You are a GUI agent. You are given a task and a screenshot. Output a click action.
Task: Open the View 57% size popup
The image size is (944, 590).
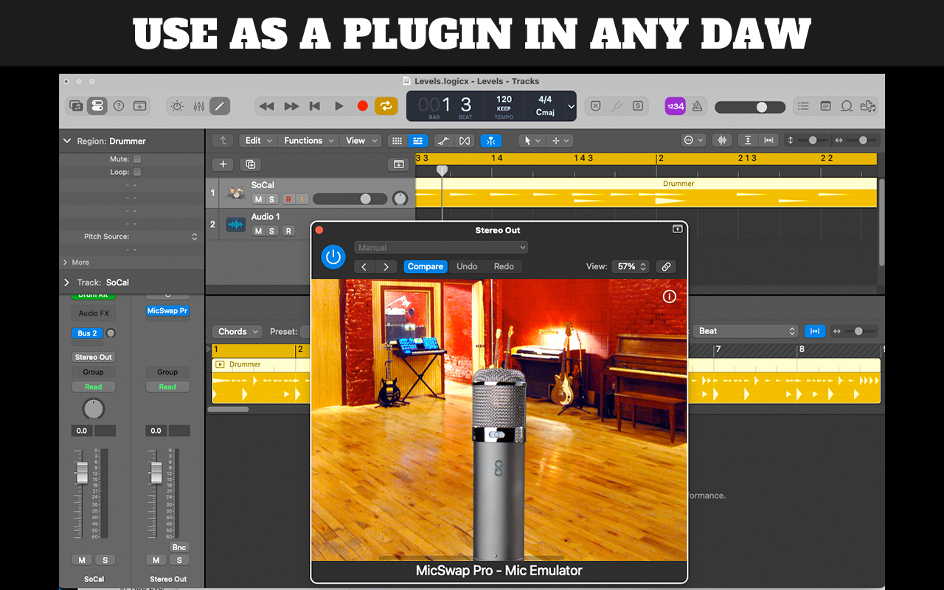pyautogui.click(x=631, y=267)
